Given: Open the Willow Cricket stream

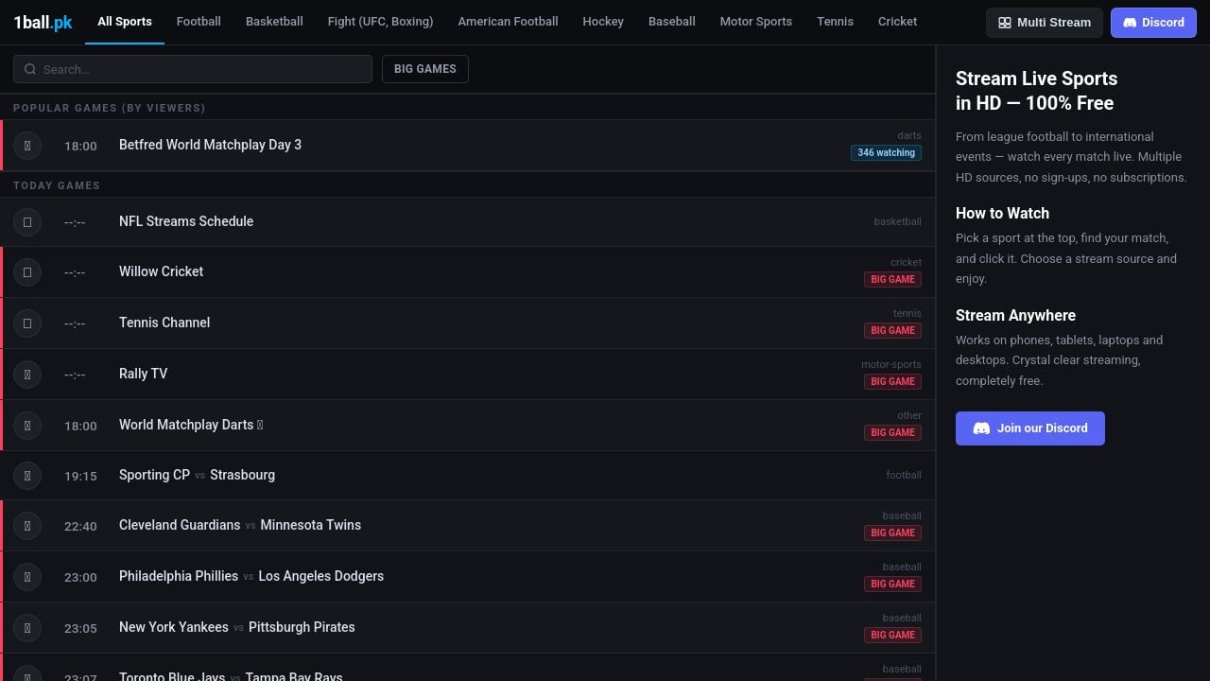Looking at the screenshot, I should coord(467,272).
